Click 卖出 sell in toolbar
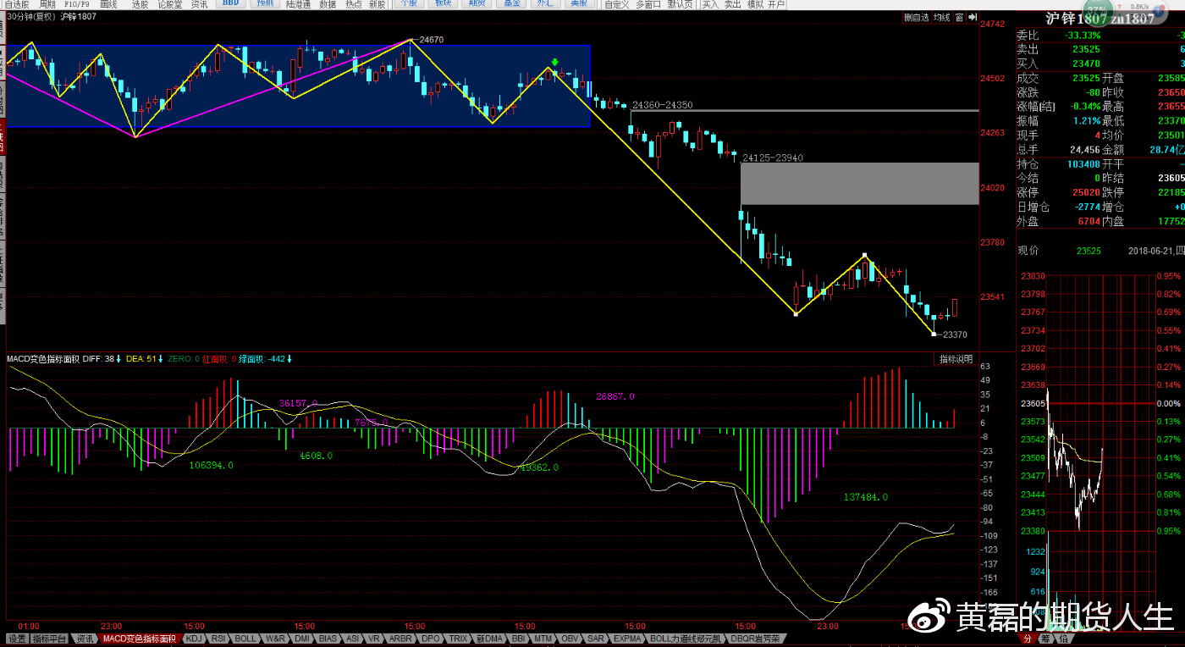The height and width of the screenshot is (647, 1185). click(732, 4)
